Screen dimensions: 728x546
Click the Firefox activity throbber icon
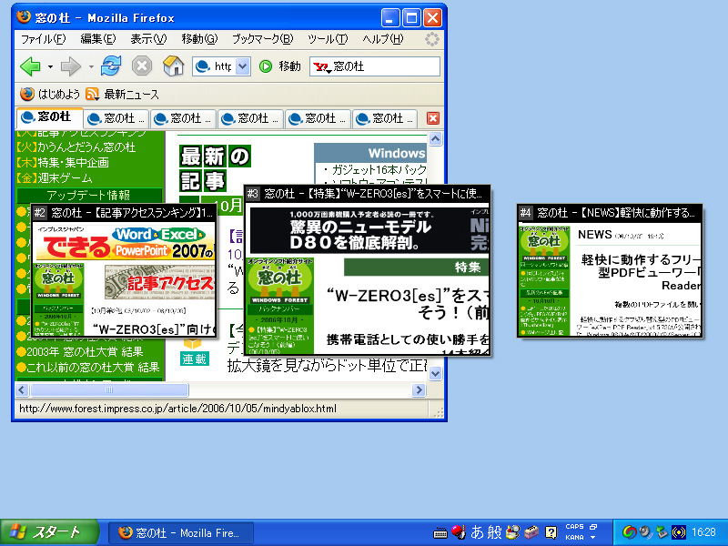coord(432,39)
